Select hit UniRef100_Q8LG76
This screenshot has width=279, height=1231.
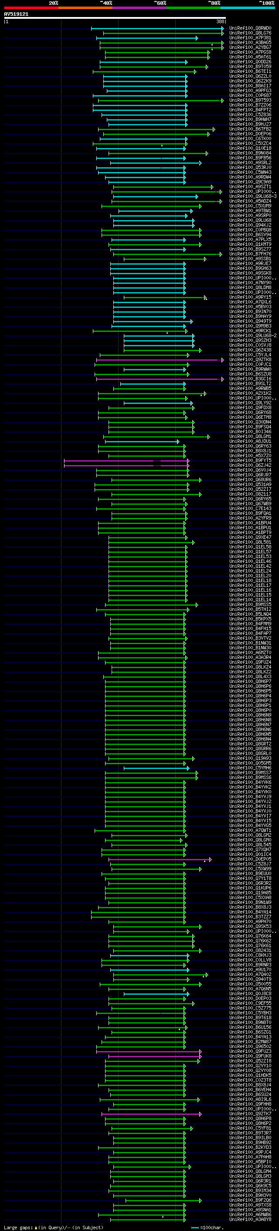coord(250,33)
